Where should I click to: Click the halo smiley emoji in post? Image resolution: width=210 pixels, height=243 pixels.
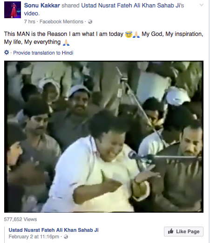[x=129, y=34]
